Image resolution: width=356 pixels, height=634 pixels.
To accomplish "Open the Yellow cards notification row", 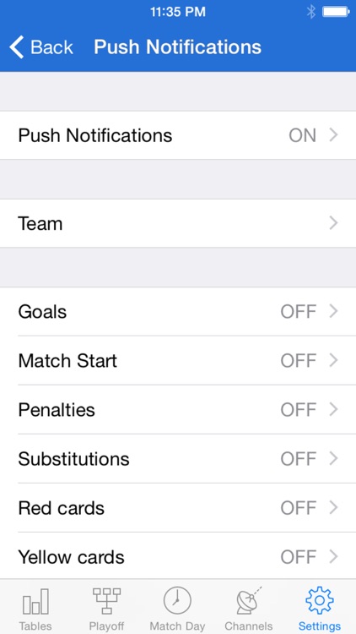I will point(178,557).
